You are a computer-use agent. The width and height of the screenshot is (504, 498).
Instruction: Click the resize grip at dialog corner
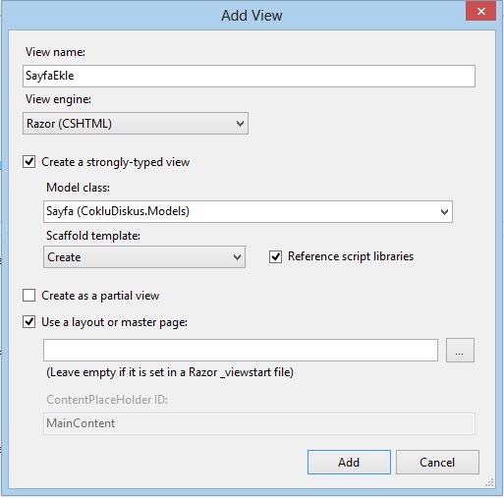[x=489, y=483]
